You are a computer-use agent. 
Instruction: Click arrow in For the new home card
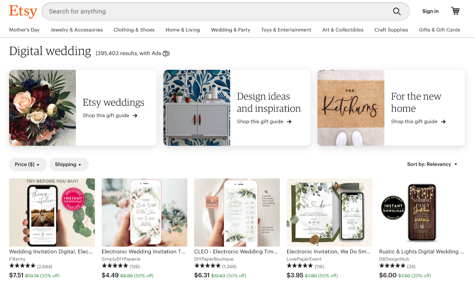click(x=443, y=122)
